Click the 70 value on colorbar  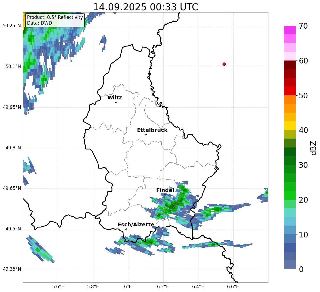tap(303, 26)
